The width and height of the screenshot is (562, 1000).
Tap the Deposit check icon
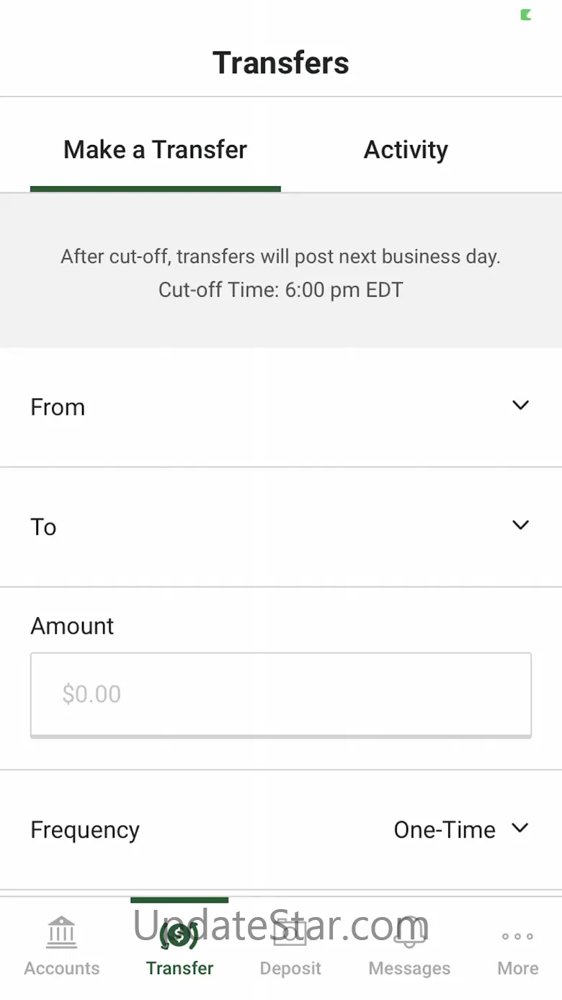point(290,934)
